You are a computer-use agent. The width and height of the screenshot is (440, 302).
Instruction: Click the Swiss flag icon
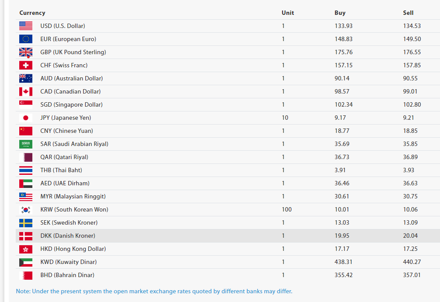coord(26,65)
